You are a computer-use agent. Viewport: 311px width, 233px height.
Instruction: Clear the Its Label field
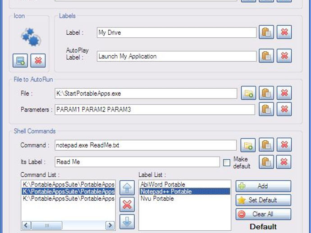(x=284, y=162)
